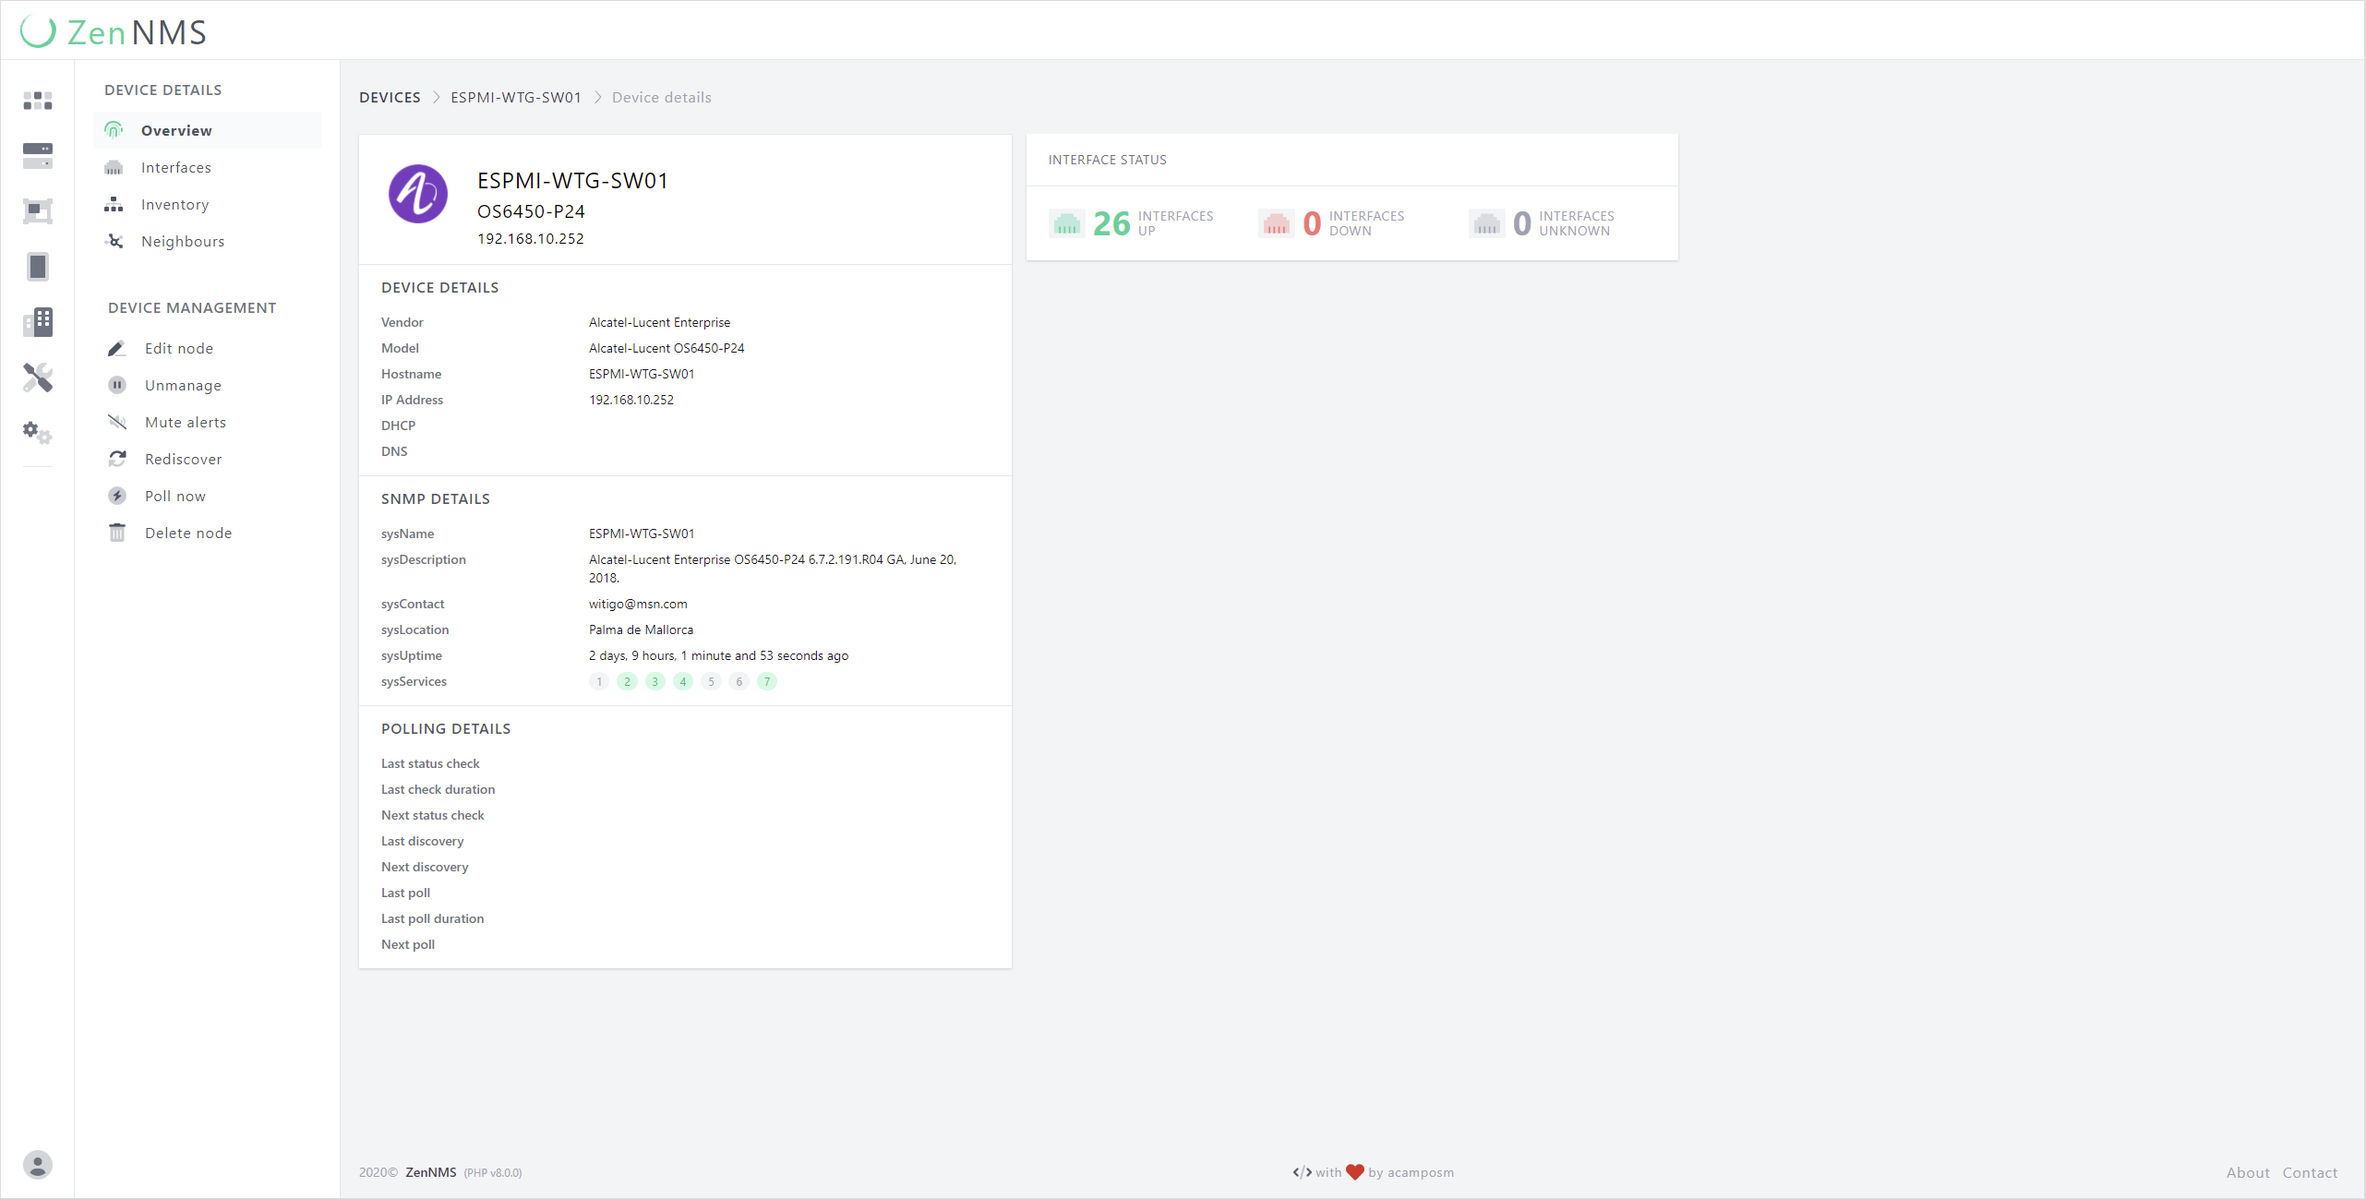The image size is (2366, 1199).
Task: Click the Last status check label
Action: point(430,763)
